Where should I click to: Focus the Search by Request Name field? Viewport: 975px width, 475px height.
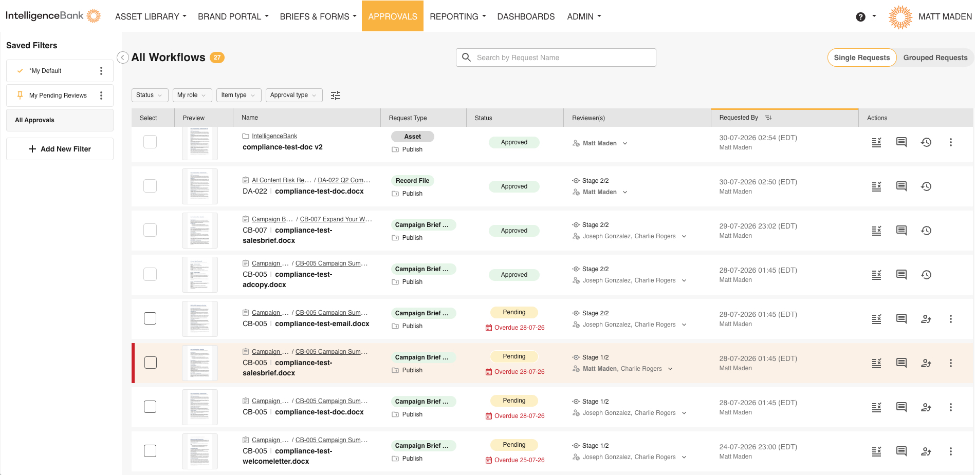556,58
